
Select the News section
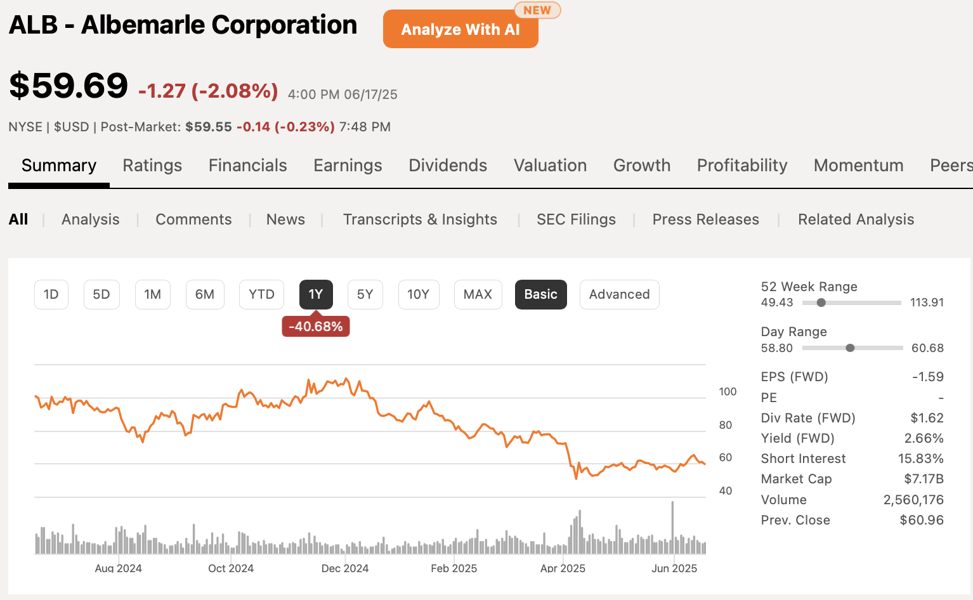(285, 219)
